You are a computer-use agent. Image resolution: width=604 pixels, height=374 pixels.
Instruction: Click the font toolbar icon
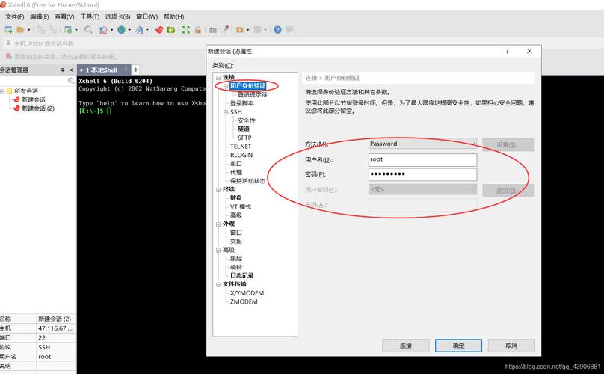click(139, 30)
